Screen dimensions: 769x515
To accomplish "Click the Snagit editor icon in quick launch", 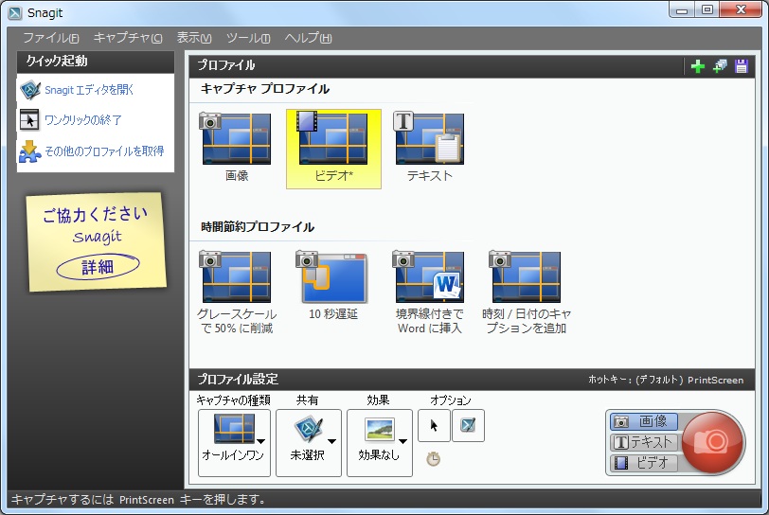I will pyautogui.click(x=30, y=90).
